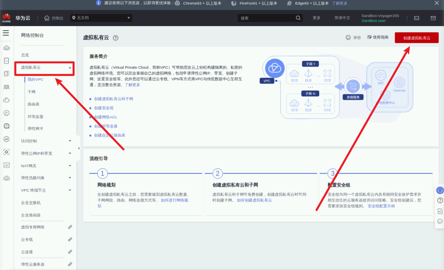Click the smiley icon next to 评价
Screen dimensions: 444x270
pyautogui.click(x=348, y=37)
